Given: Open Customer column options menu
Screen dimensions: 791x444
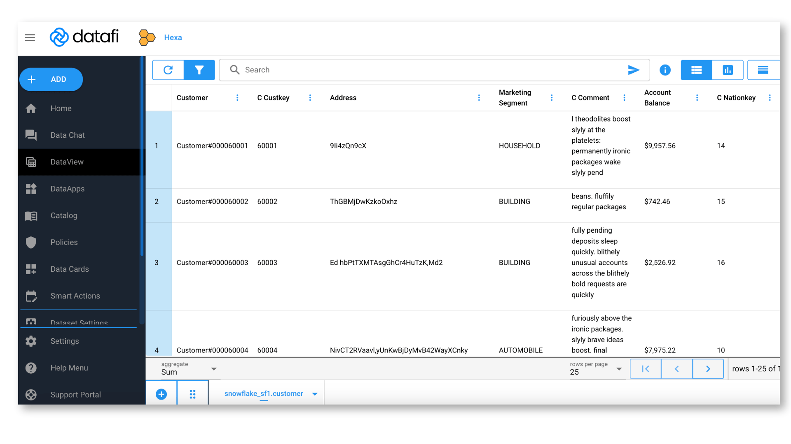Looking at the screenshot, I should 237,98.
